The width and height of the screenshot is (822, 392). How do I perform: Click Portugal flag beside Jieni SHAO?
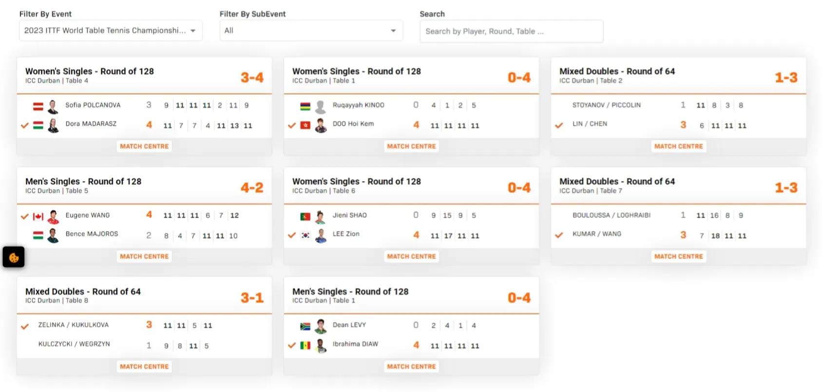click(306, 216)
